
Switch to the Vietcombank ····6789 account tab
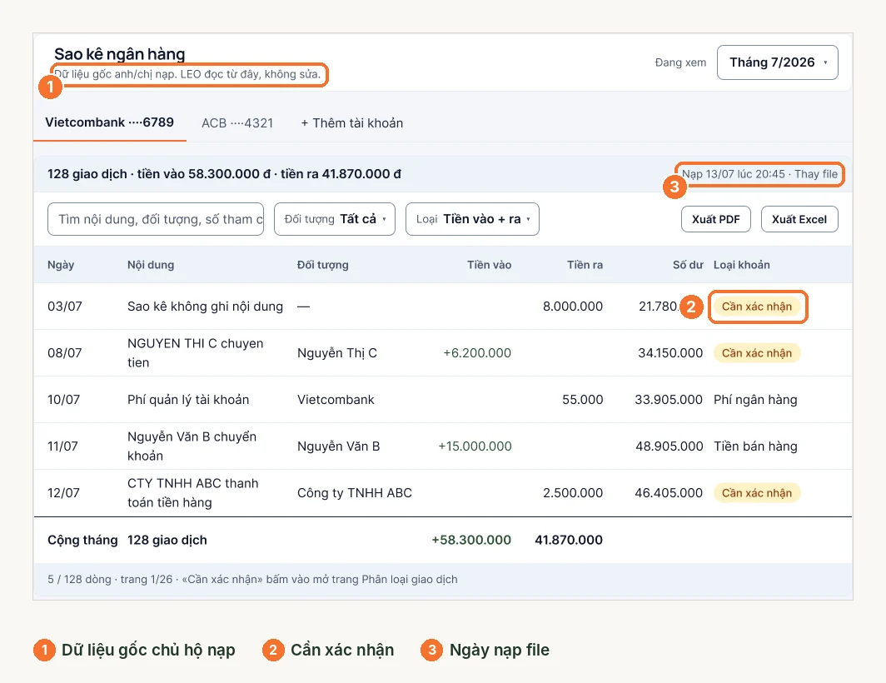(110, 122)
